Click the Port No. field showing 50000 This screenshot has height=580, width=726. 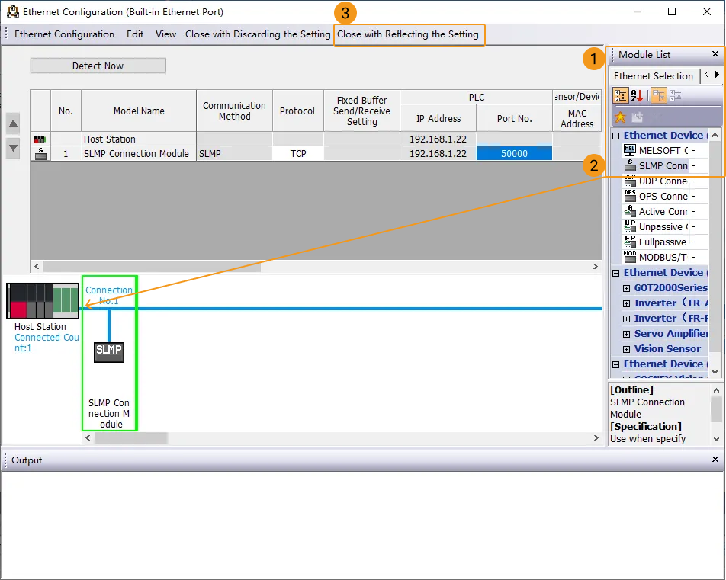tap(514, 153)
